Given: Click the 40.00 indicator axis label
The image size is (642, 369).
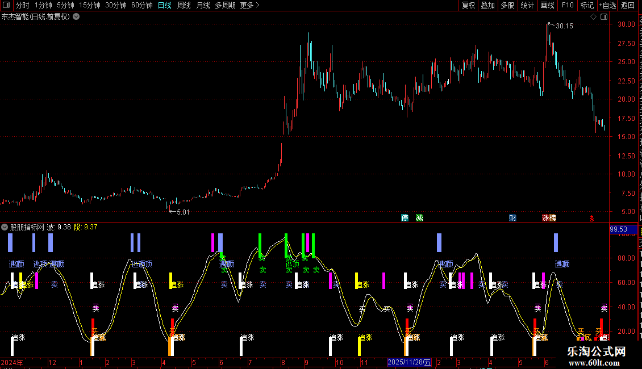Looking at the screenshot, I should point(627,307).
